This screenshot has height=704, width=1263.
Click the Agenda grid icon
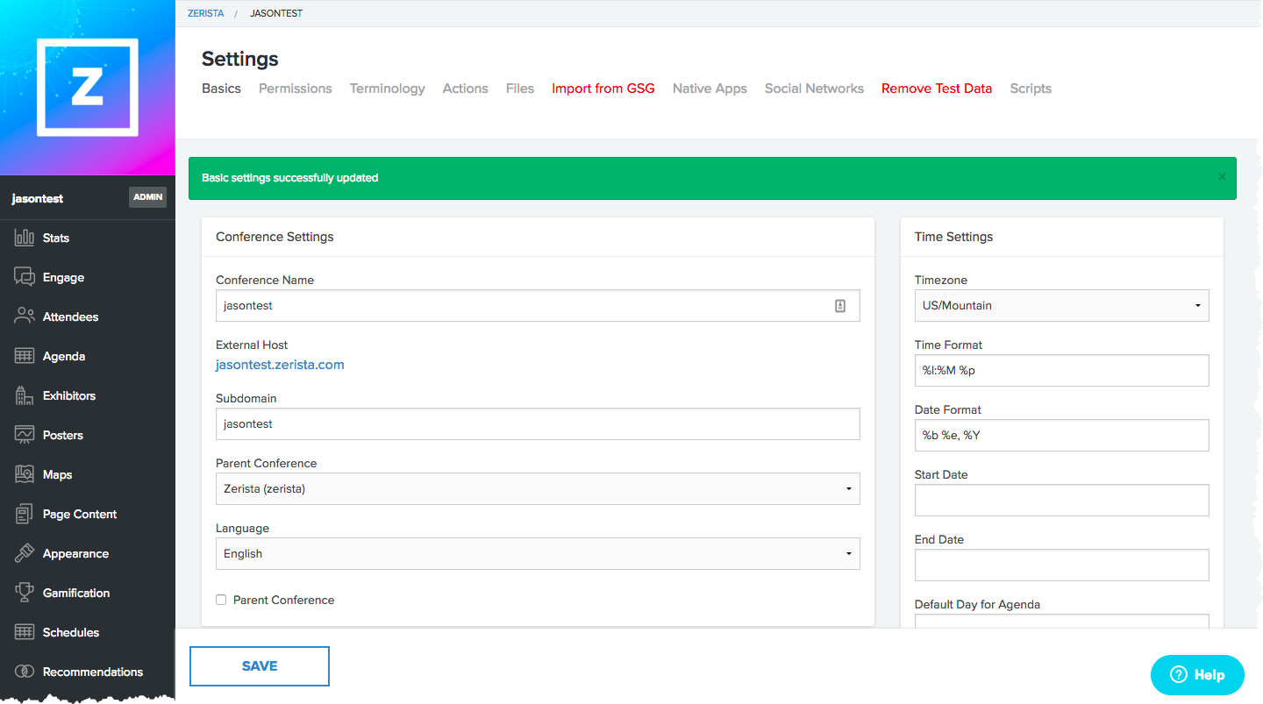tap(25, 356)
